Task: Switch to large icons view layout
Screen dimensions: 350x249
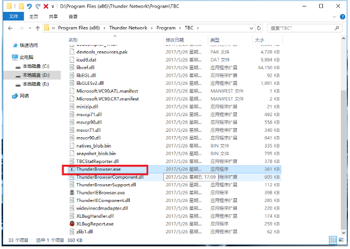Action: 341,240
